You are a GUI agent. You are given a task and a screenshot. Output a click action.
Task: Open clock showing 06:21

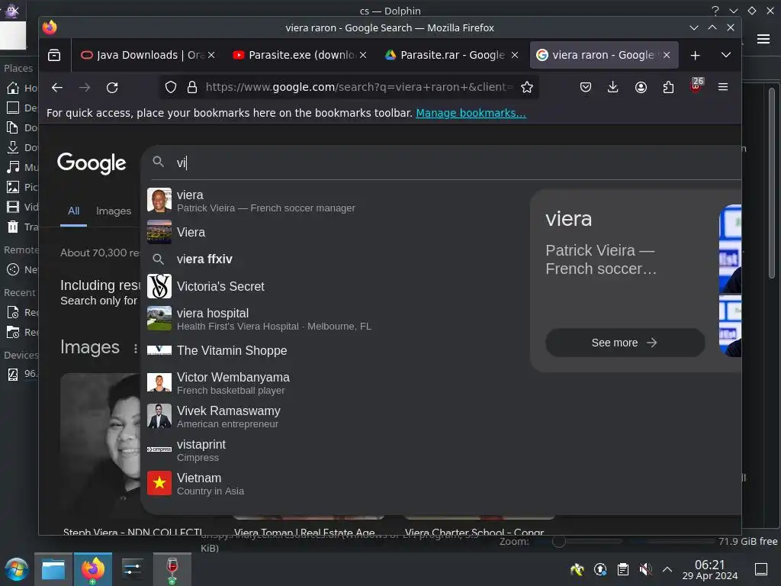(710, 569)
